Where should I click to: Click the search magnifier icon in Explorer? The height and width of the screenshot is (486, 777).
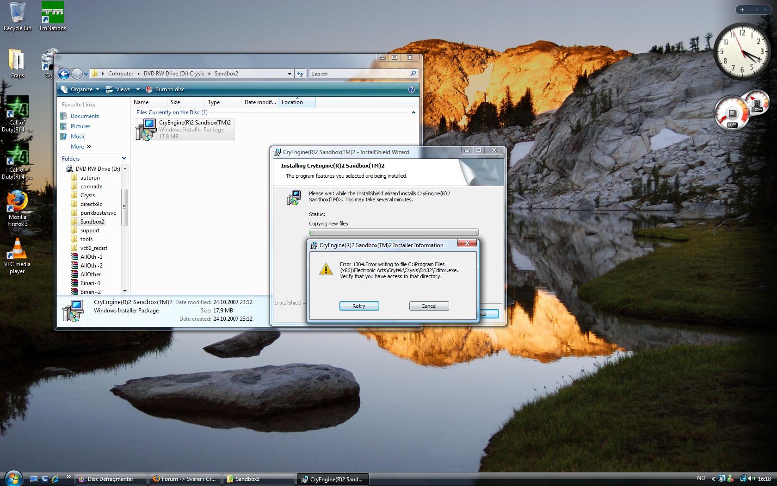(413, 74)
